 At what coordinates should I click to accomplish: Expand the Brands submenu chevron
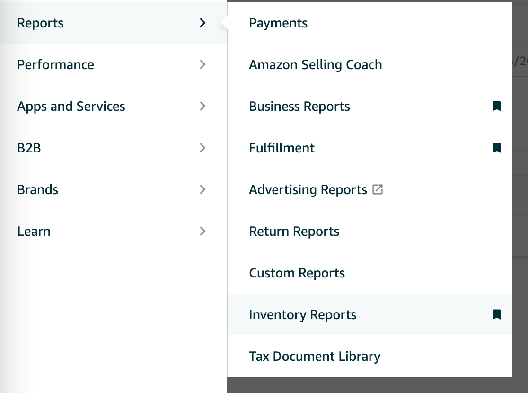(202, 189)
